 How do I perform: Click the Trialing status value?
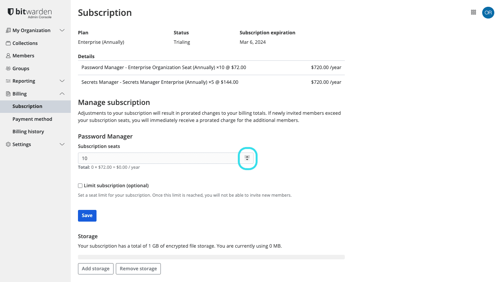[x=182, y=42]
